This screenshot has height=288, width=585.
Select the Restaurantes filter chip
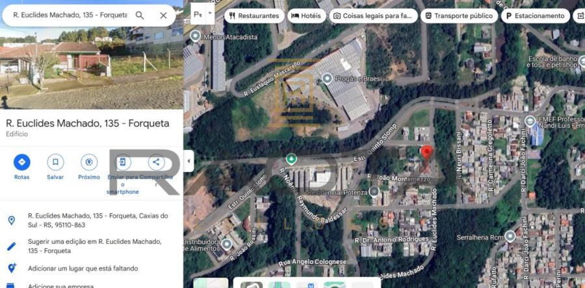tap(254, 16)
